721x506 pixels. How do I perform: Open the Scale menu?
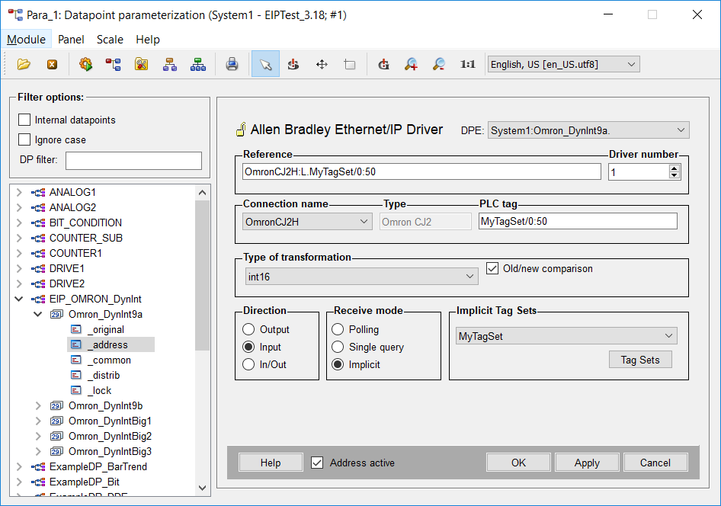110,40
